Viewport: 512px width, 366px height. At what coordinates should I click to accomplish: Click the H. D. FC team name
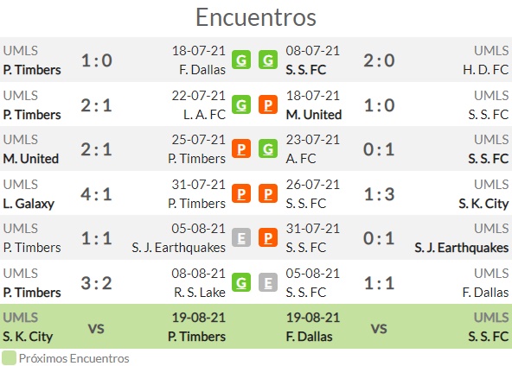pos(485,70)
